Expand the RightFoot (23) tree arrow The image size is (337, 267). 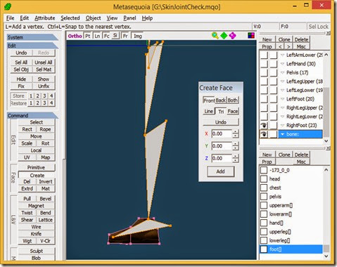(x=282, y=125)
